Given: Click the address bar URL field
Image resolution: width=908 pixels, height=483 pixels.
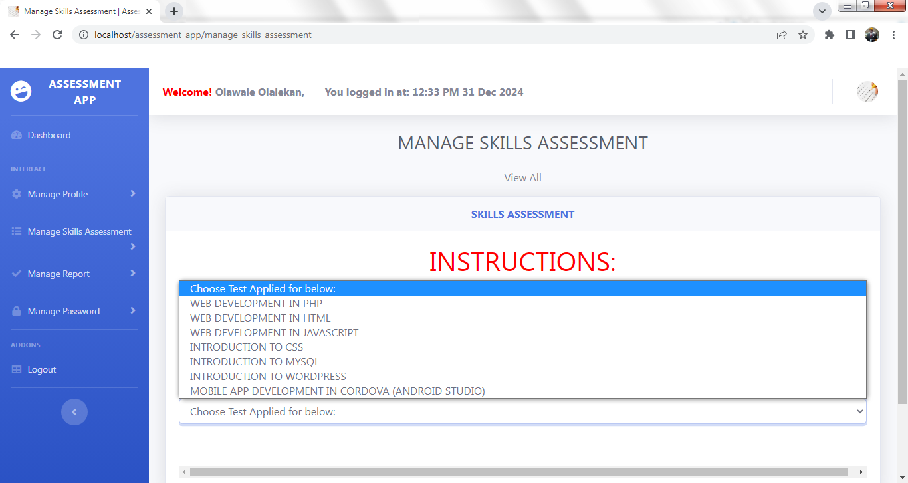Looking at the screenshot, I should [x=425, y=35].
